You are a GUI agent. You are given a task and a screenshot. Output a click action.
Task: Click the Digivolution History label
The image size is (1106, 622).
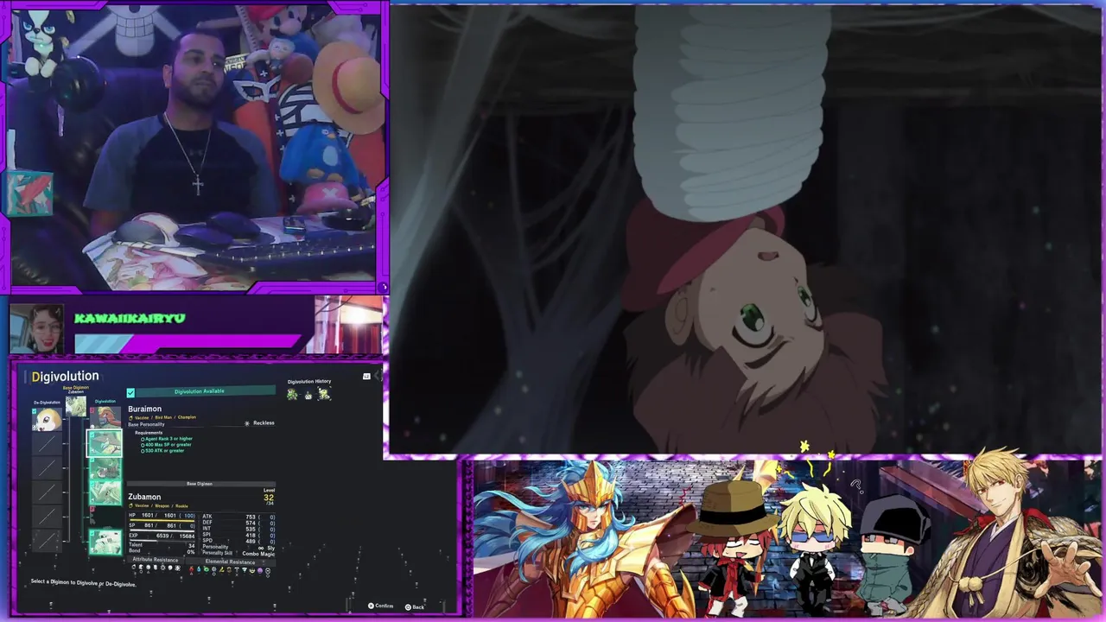309,381
